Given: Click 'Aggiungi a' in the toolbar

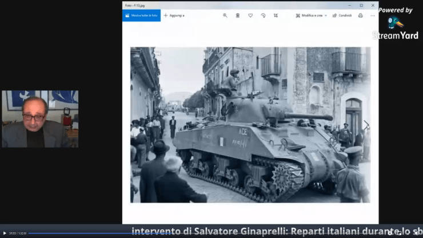Looking at the screenshot, I should [174, 15].
